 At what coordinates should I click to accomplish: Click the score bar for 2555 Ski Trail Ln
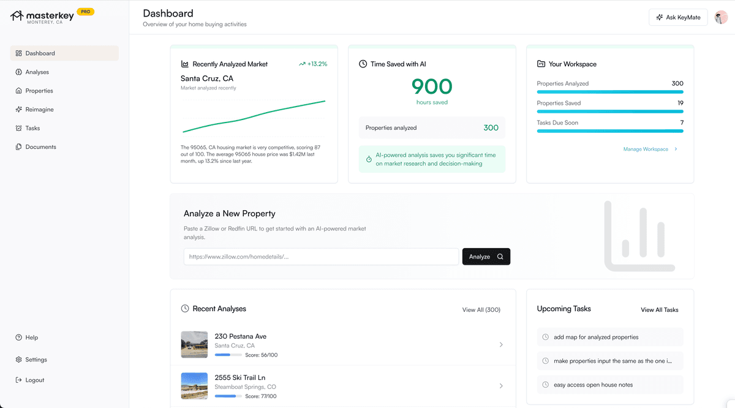(227, 396)
